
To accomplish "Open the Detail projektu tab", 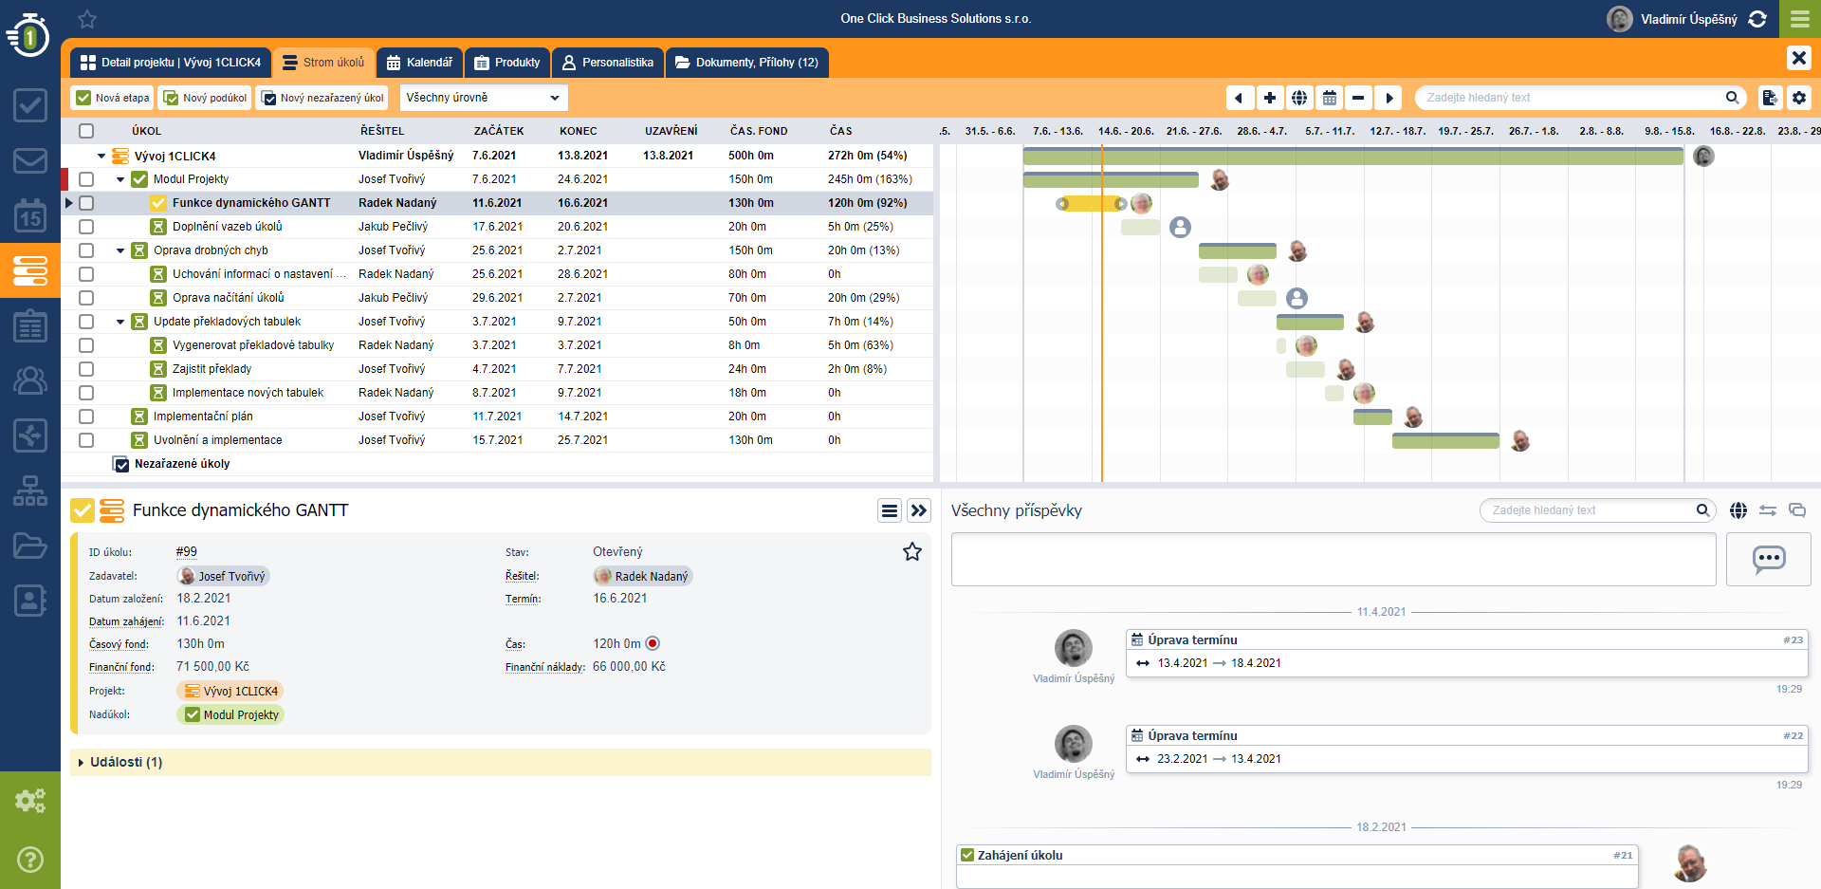I will click(171, 63).
